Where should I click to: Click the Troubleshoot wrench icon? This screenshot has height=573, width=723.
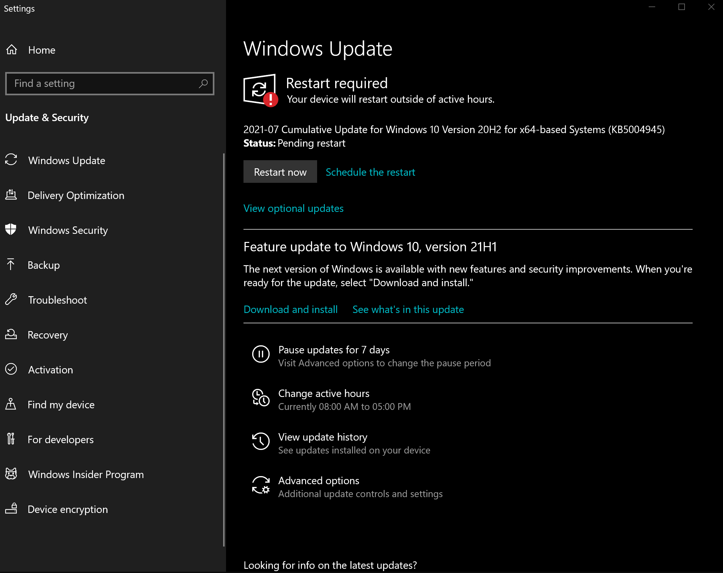11,300
